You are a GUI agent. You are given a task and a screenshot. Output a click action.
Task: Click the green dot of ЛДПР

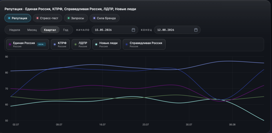point(75,45)
